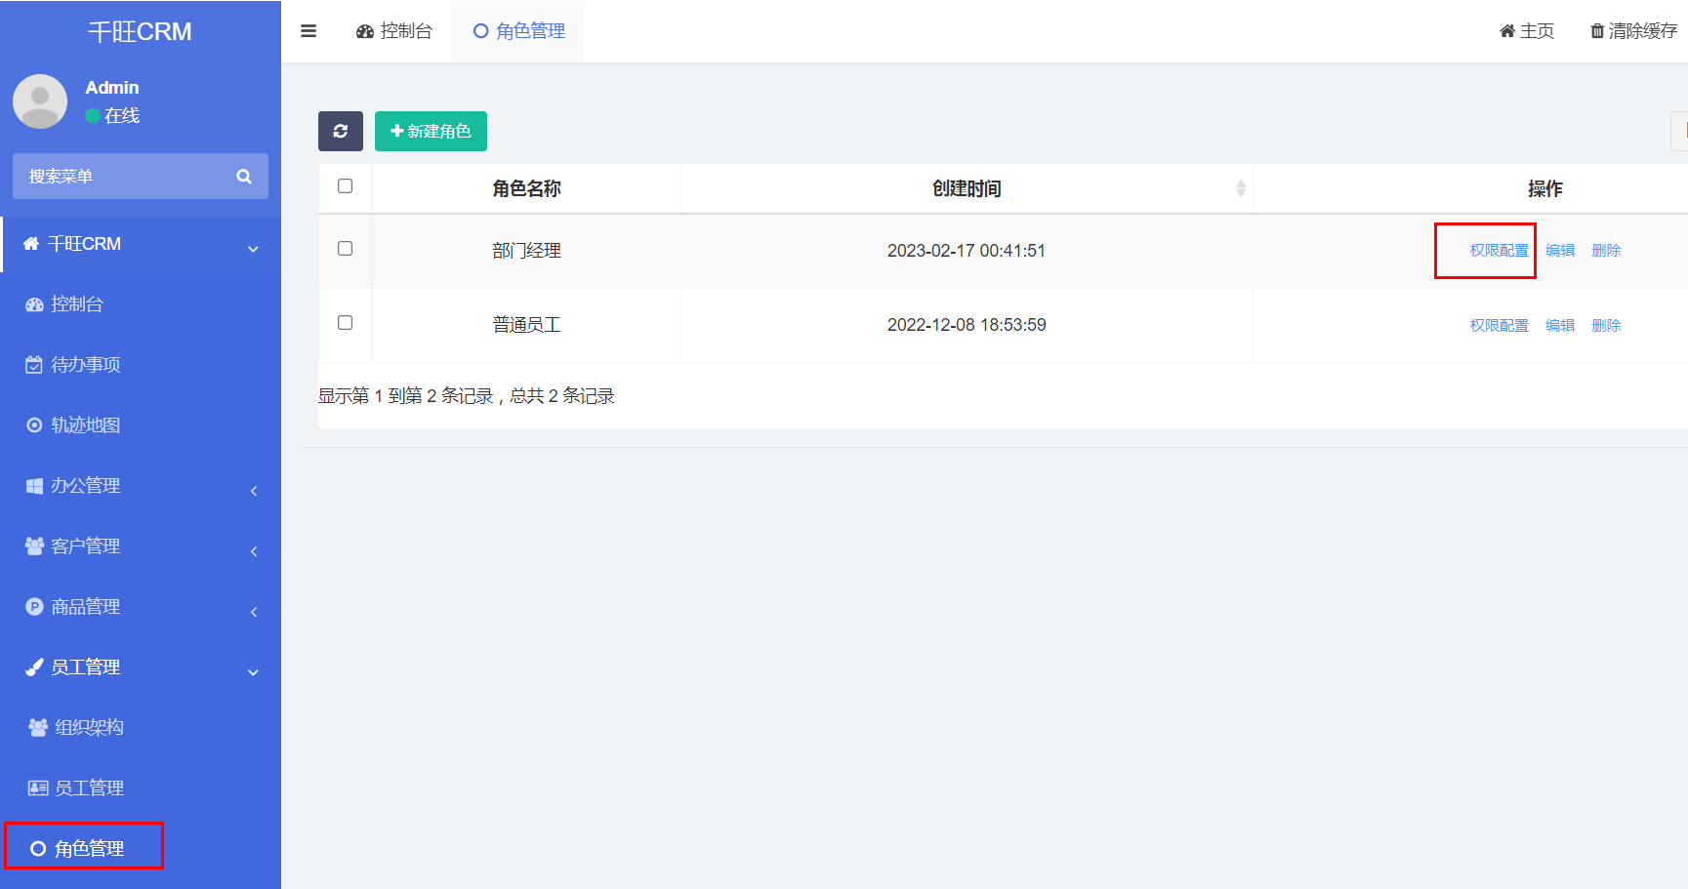Click 删除 for 普通员工
Viewport: 1688px width, 889px height.
pos(1606,326)
